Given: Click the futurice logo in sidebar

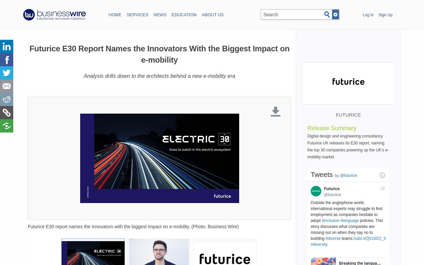Looking at the screenshot, I should pyautogui.click(x=348, y=82).
